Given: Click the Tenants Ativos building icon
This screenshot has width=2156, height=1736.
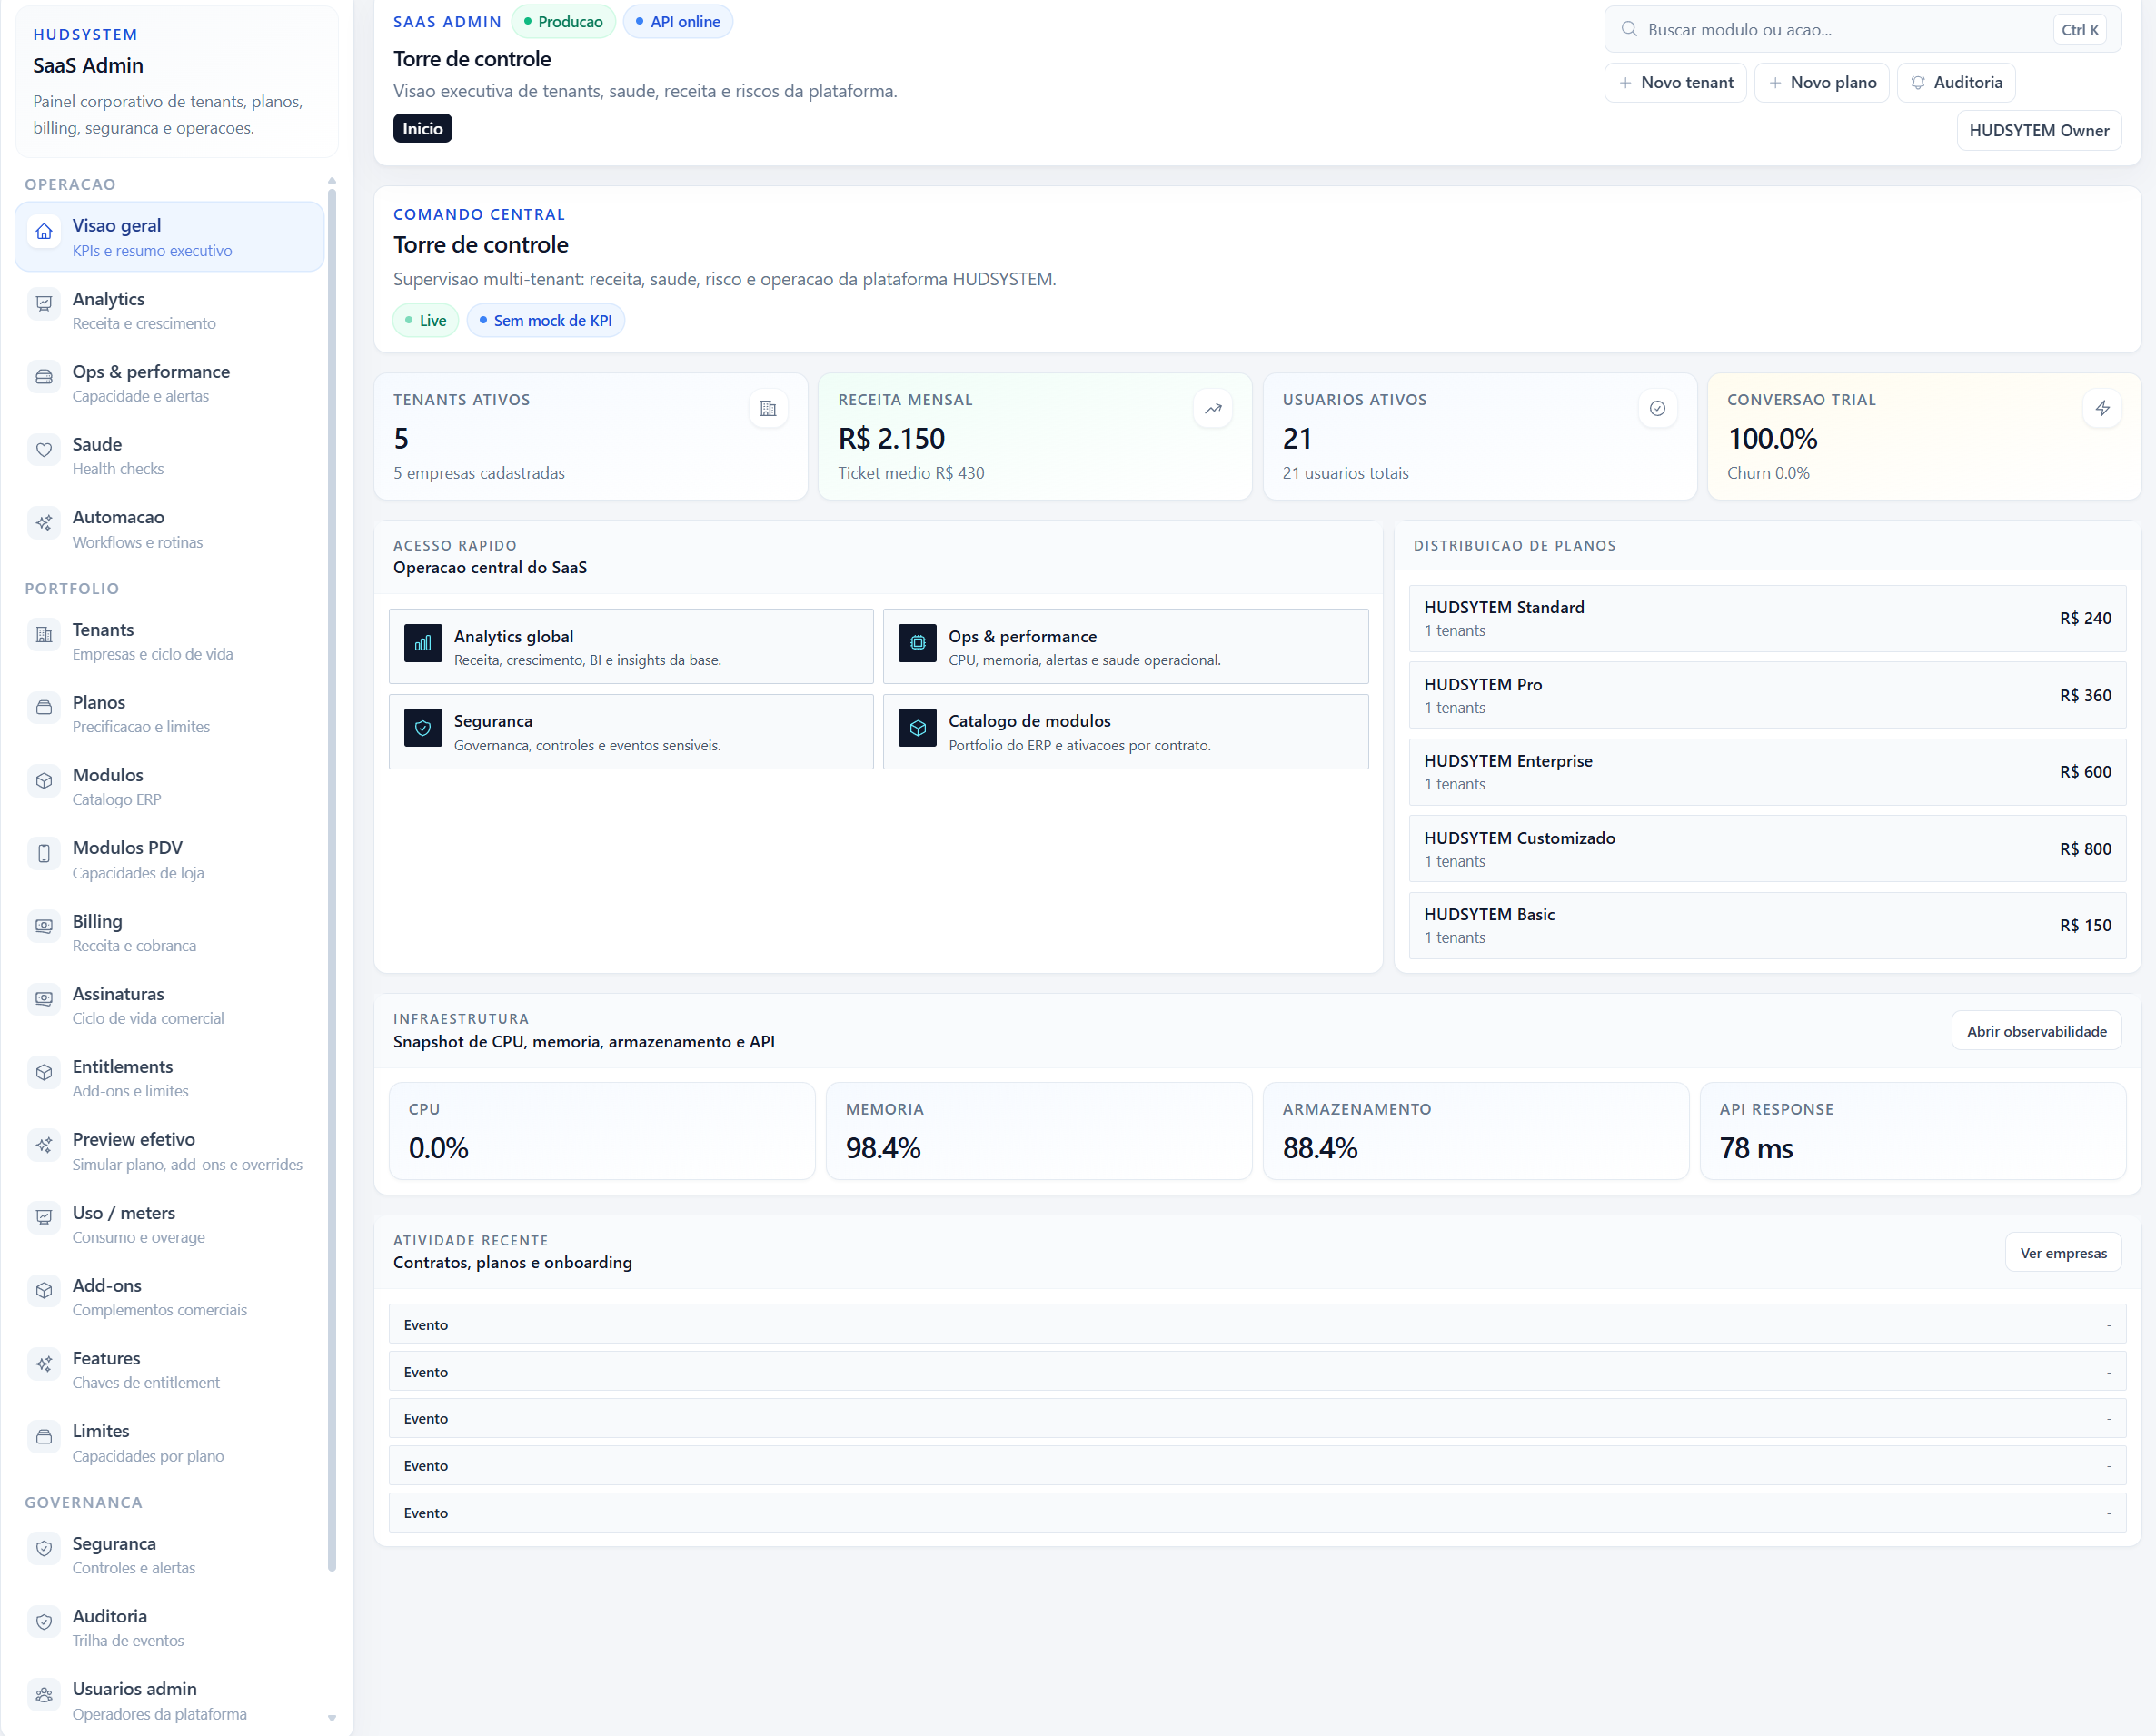Looking at the screenshot, I should point(768,408).
